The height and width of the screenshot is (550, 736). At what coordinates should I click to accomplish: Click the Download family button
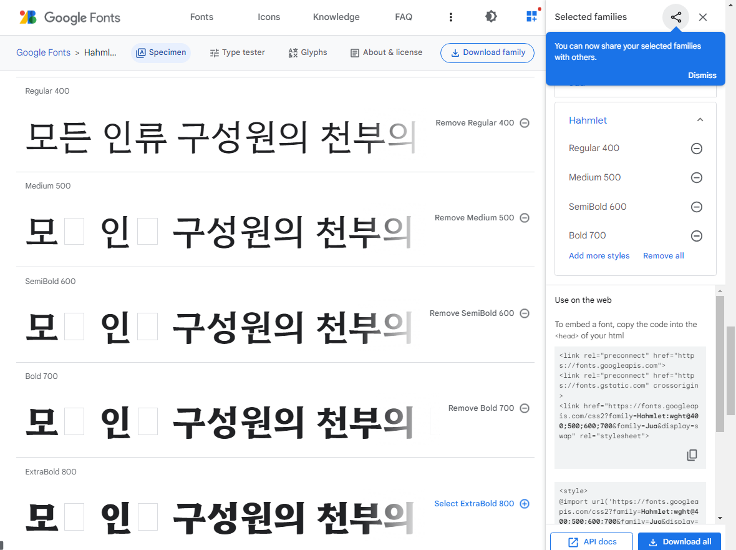pos(487,52)
